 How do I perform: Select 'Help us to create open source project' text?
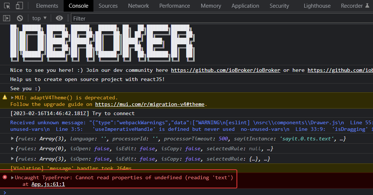[87, 80]
